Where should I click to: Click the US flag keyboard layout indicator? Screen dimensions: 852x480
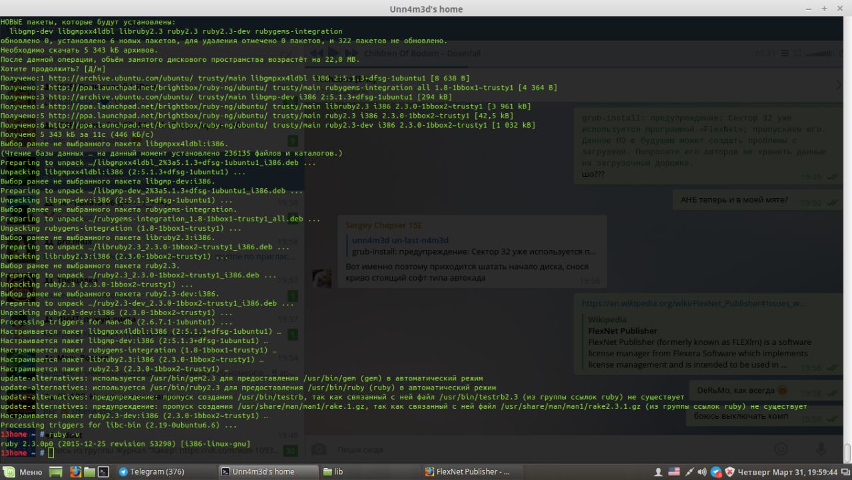click(674, 472)
